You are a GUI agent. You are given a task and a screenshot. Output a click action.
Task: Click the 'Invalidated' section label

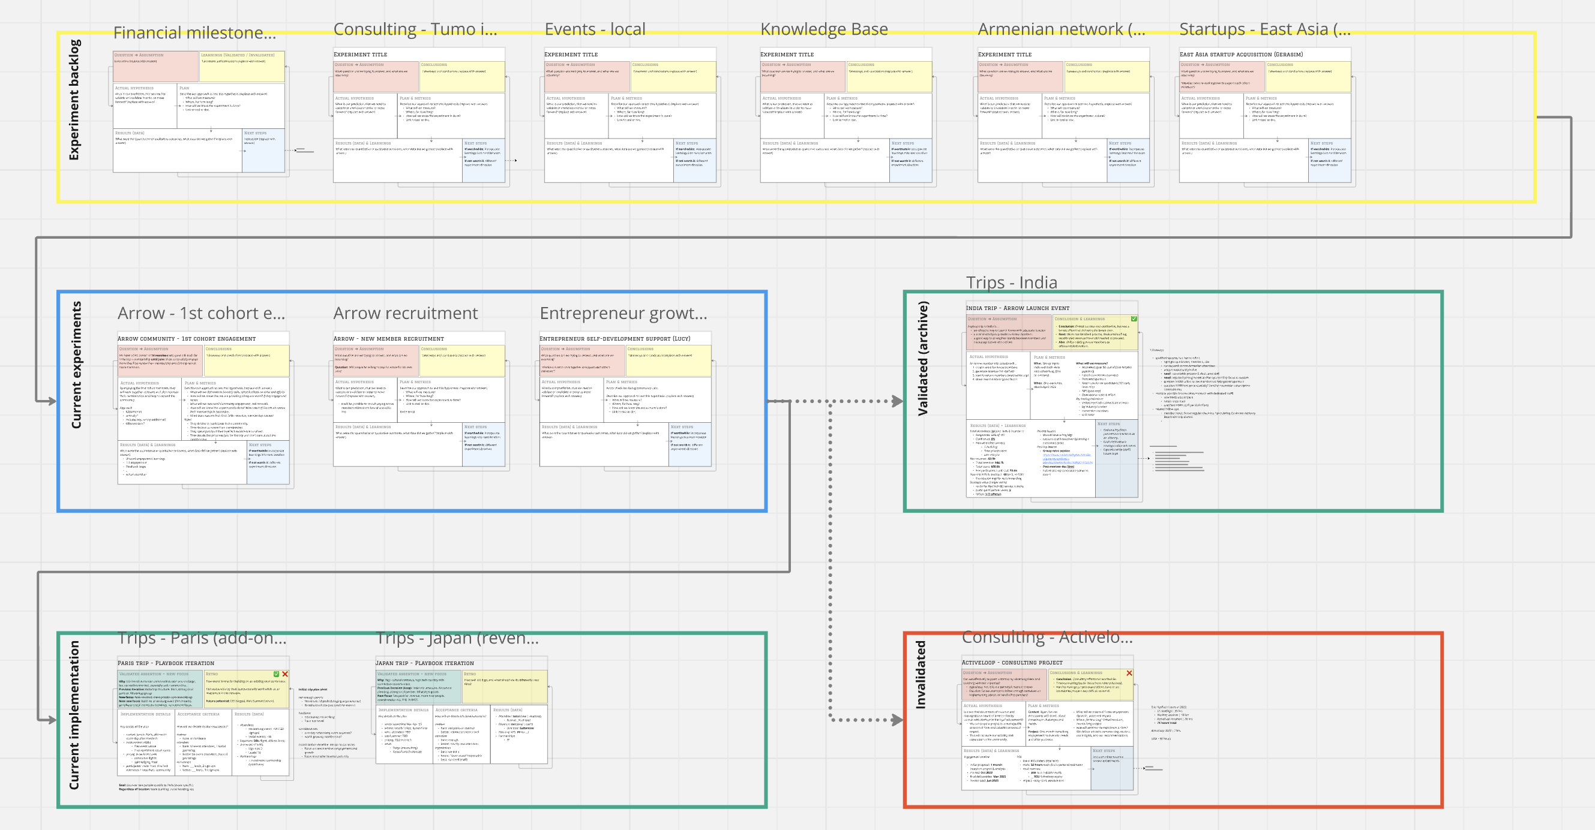pos(921,675)
